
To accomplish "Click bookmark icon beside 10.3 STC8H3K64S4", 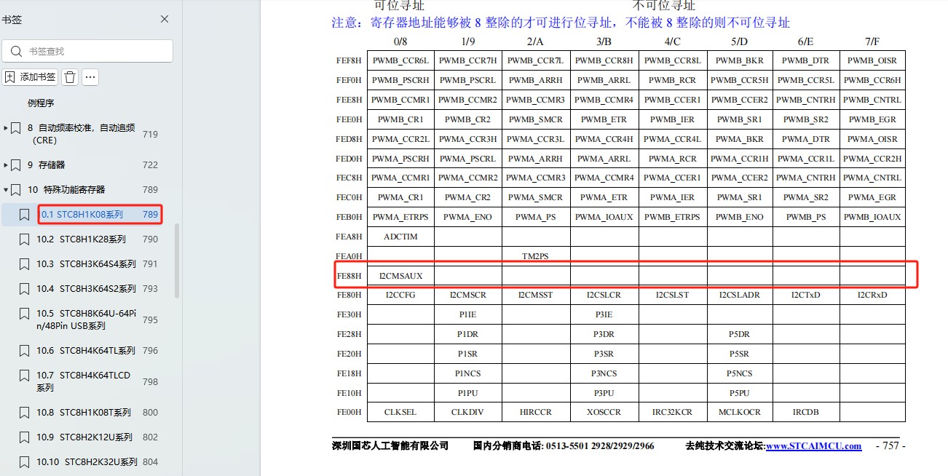I will 25,263.
